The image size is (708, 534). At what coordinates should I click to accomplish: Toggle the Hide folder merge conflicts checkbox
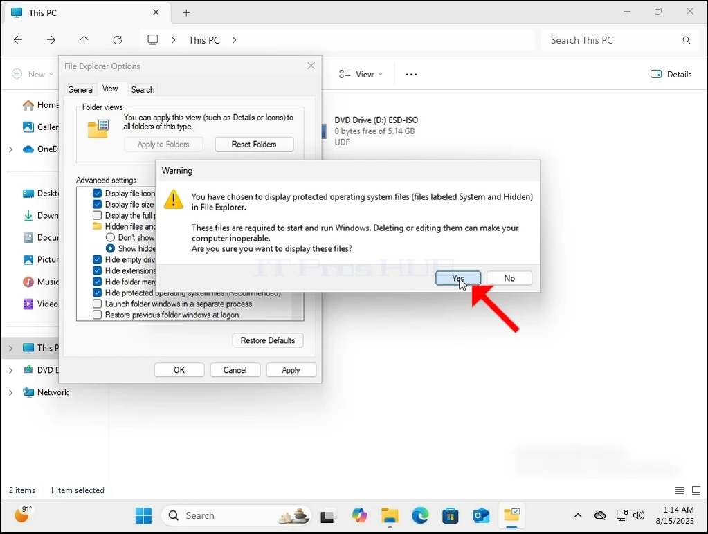coord(97,282)
